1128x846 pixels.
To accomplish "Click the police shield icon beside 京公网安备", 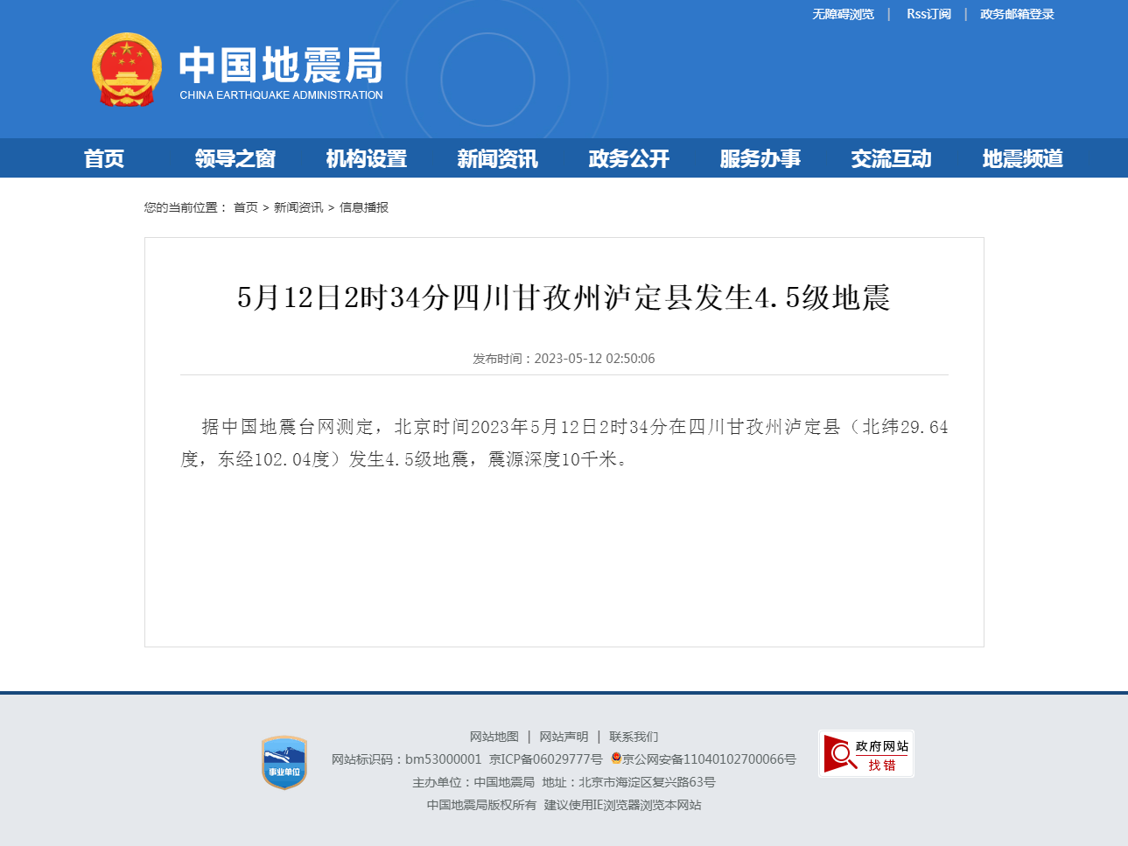I will pyautogui.click(x=616, y=759).
